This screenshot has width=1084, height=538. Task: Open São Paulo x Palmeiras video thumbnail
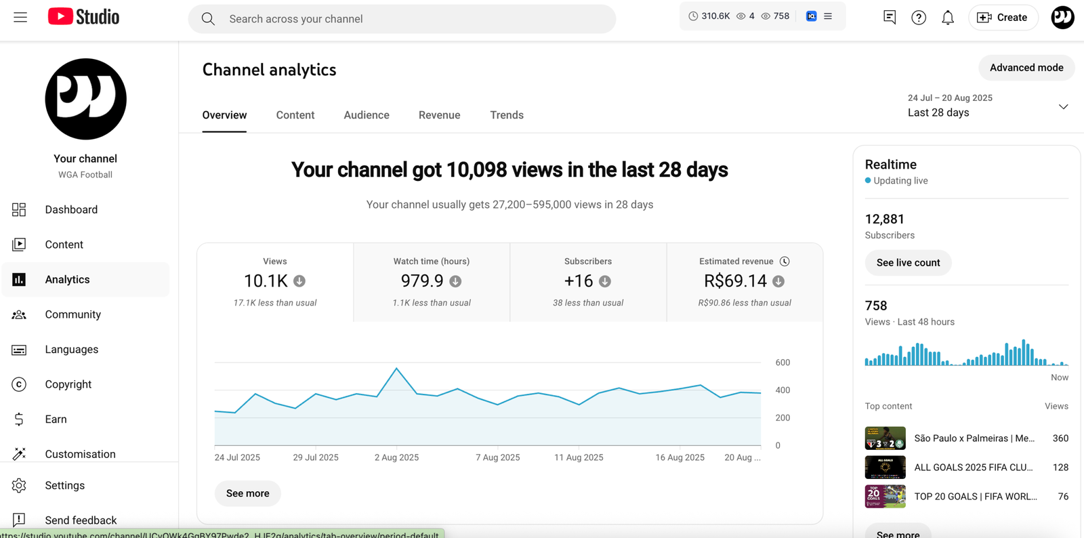885,438
